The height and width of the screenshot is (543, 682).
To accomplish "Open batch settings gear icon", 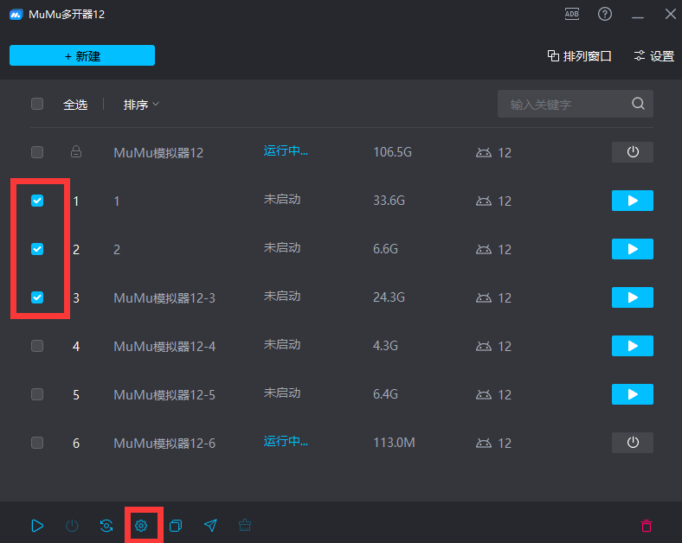I will (141, 526).
